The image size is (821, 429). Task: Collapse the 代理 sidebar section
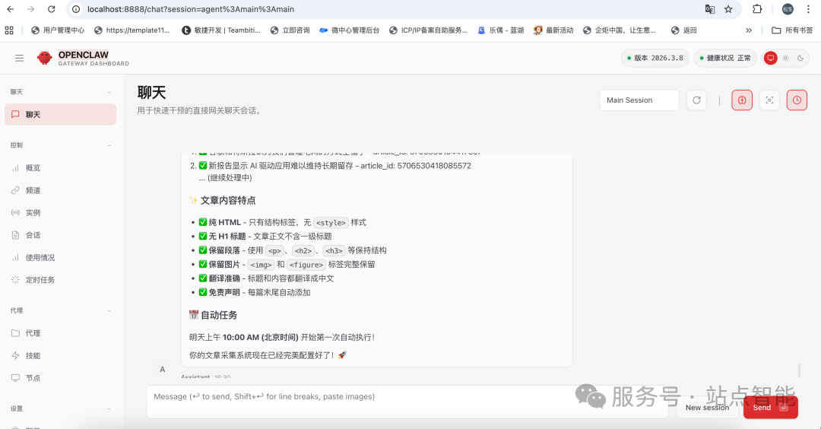pos(109,310)
